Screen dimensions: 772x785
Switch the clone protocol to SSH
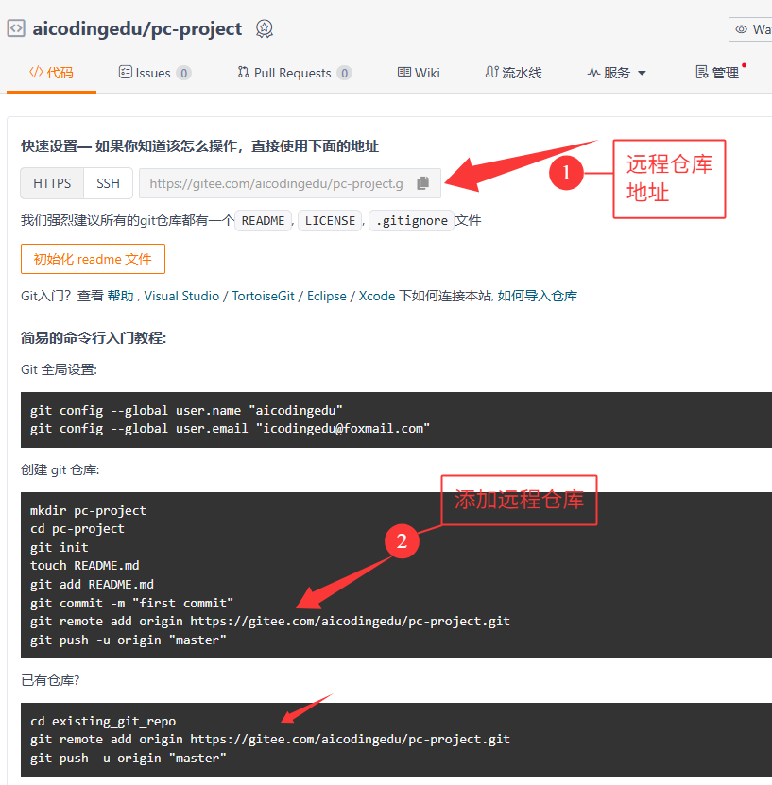point(108,183)
